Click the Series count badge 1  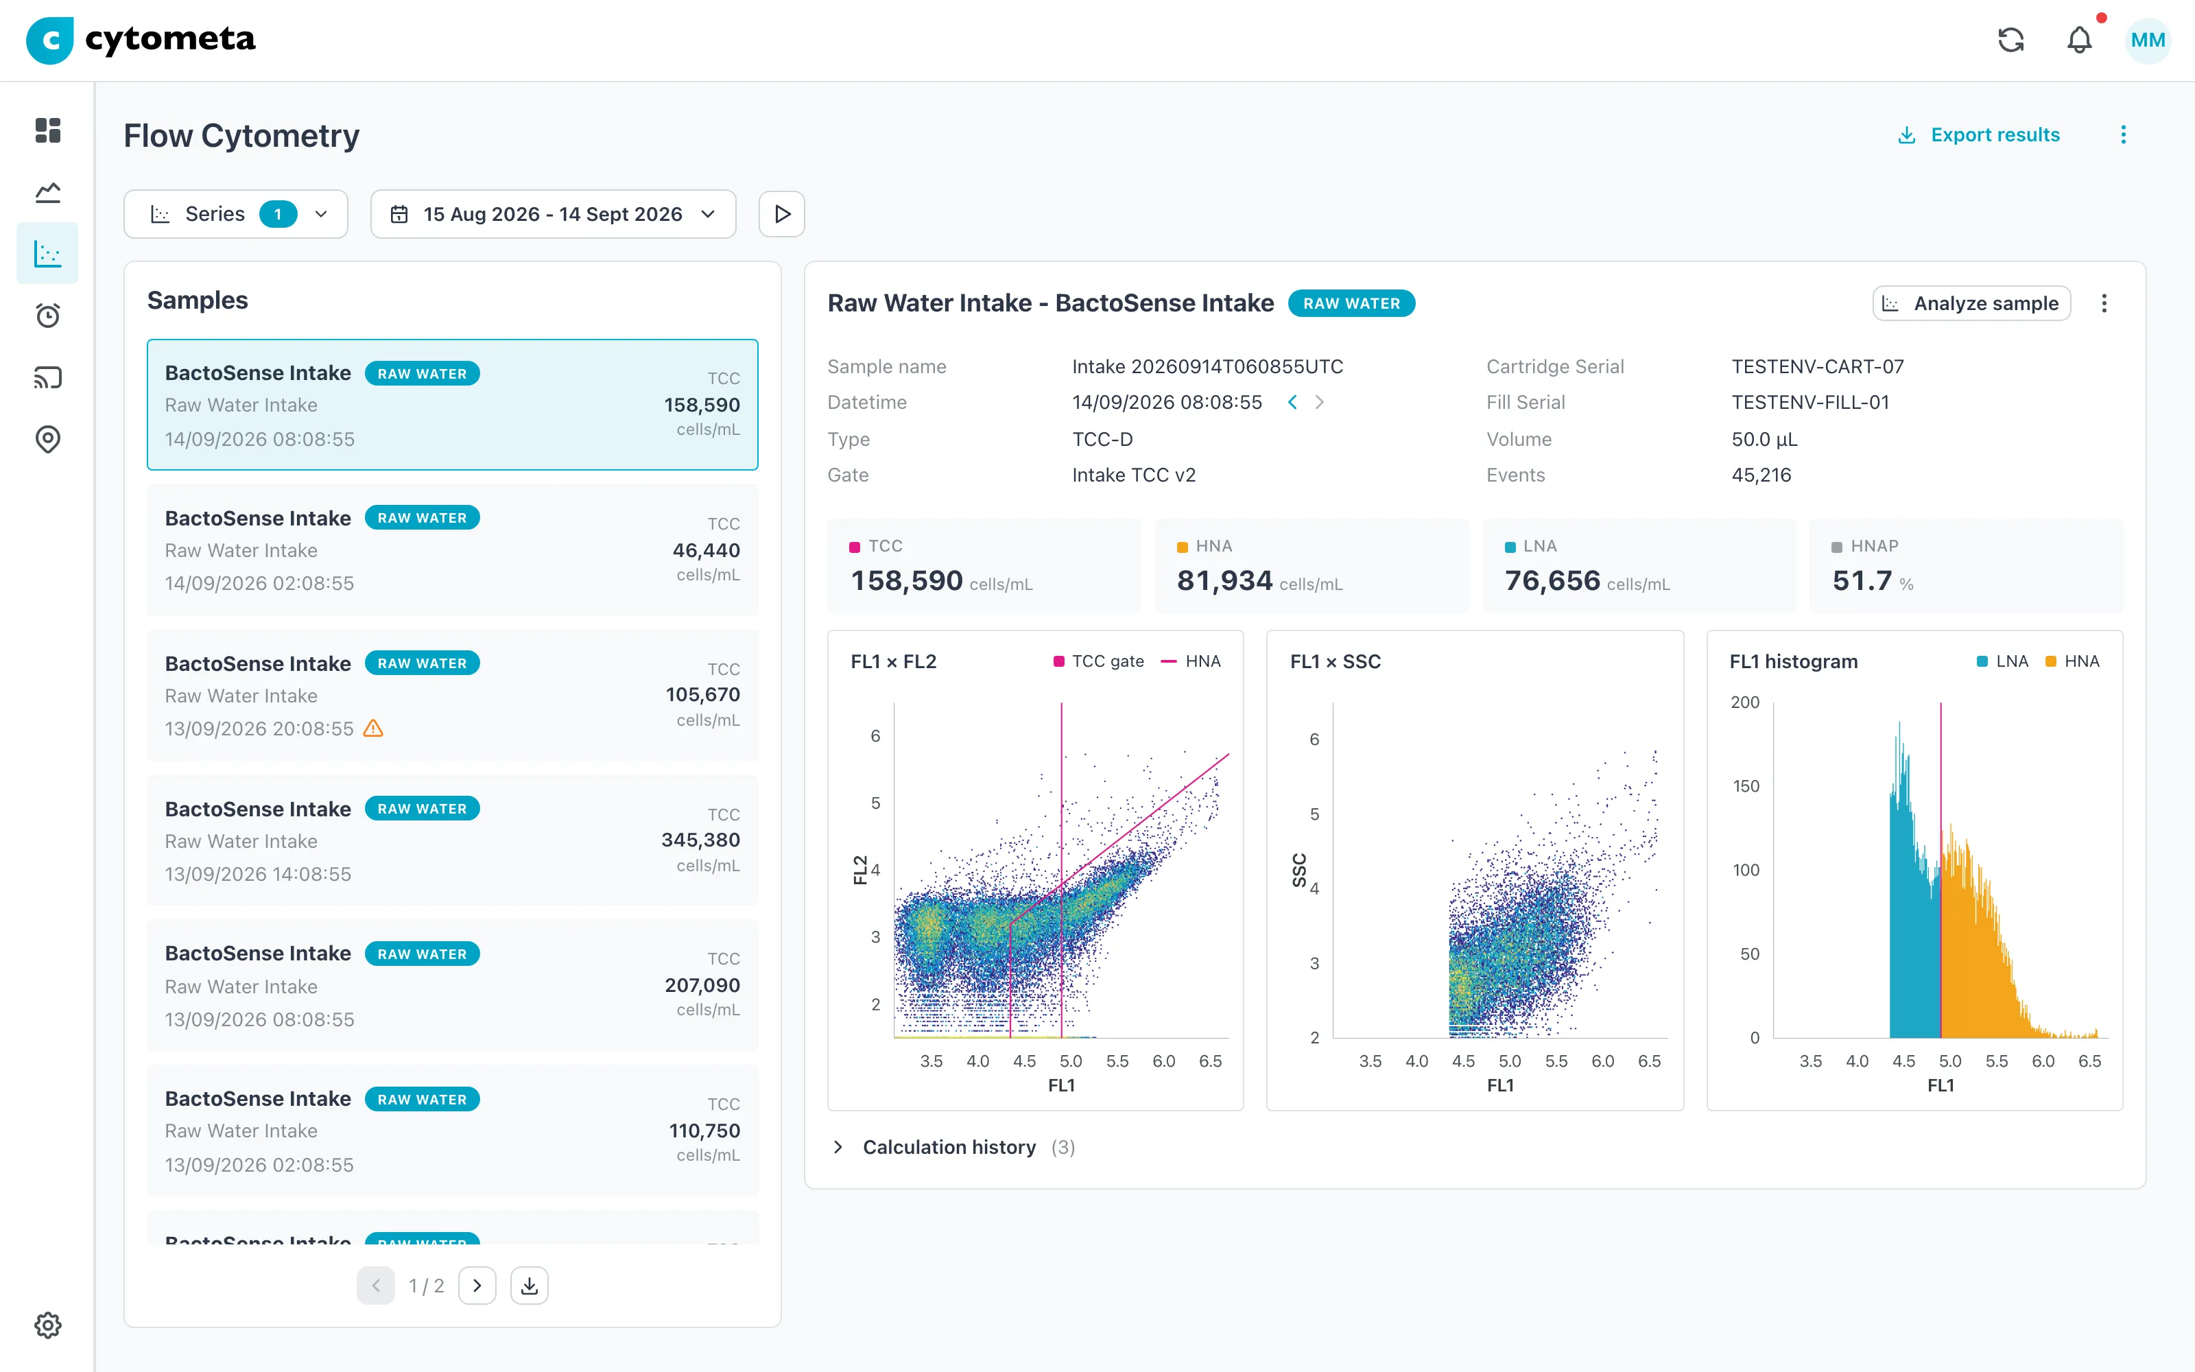278,214
